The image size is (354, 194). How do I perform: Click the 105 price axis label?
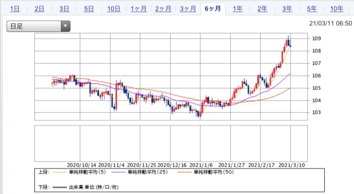click(x=316, y=88)
